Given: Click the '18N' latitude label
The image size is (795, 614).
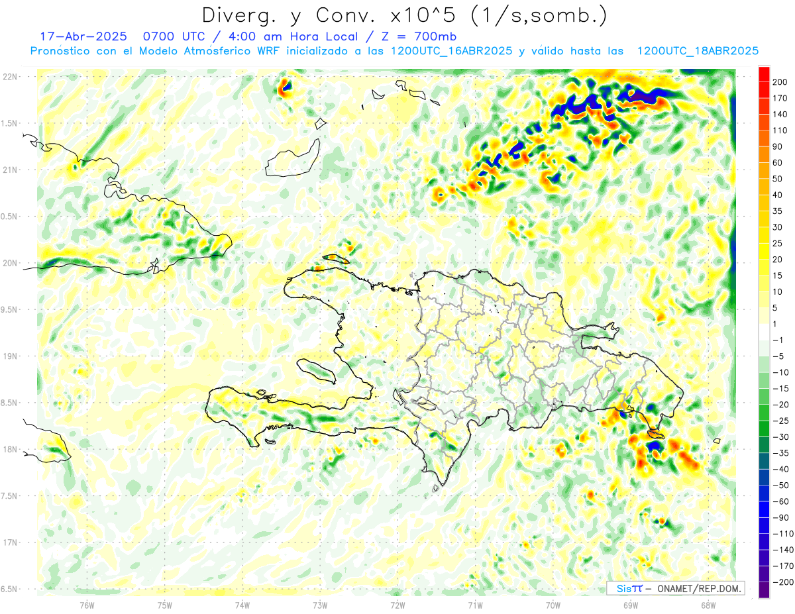Looking at the screenshot, I should point(10,449).
